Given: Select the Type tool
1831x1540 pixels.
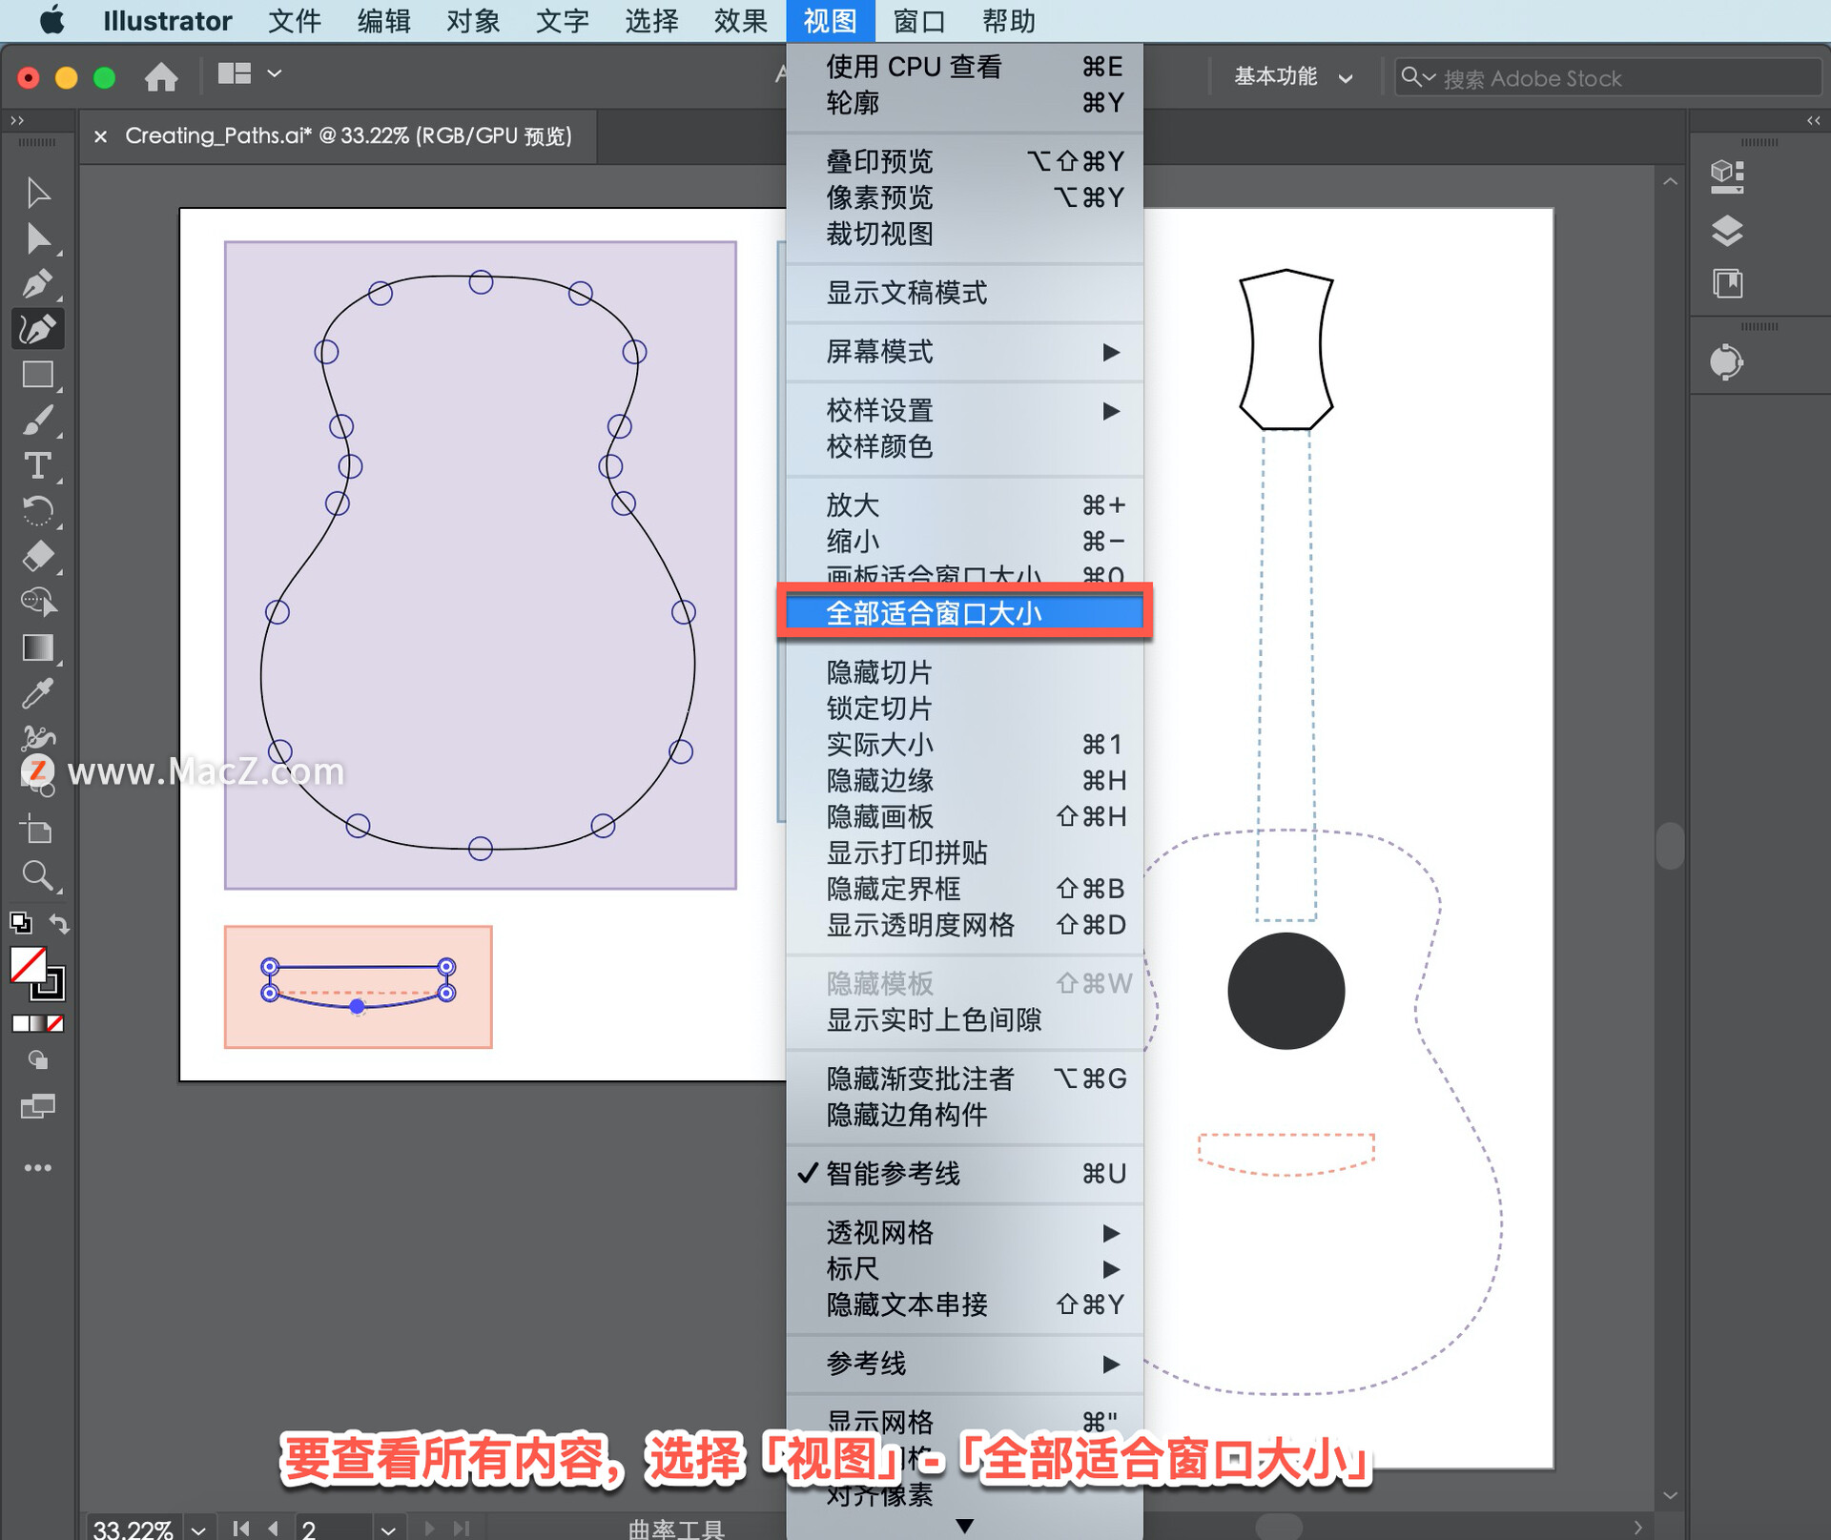Looking at the screenshot, I should [x=37, y=466].
